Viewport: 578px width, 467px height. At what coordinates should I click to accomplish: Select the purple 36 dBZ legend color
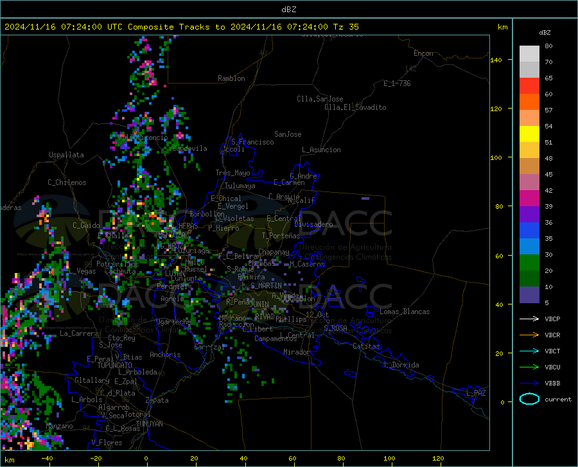click(x=529, y=215)
